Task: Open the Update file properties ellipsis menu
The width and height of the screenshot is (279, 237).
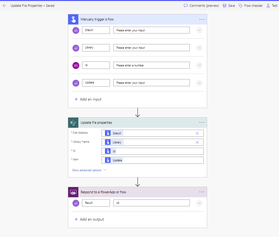Action: 202,123
